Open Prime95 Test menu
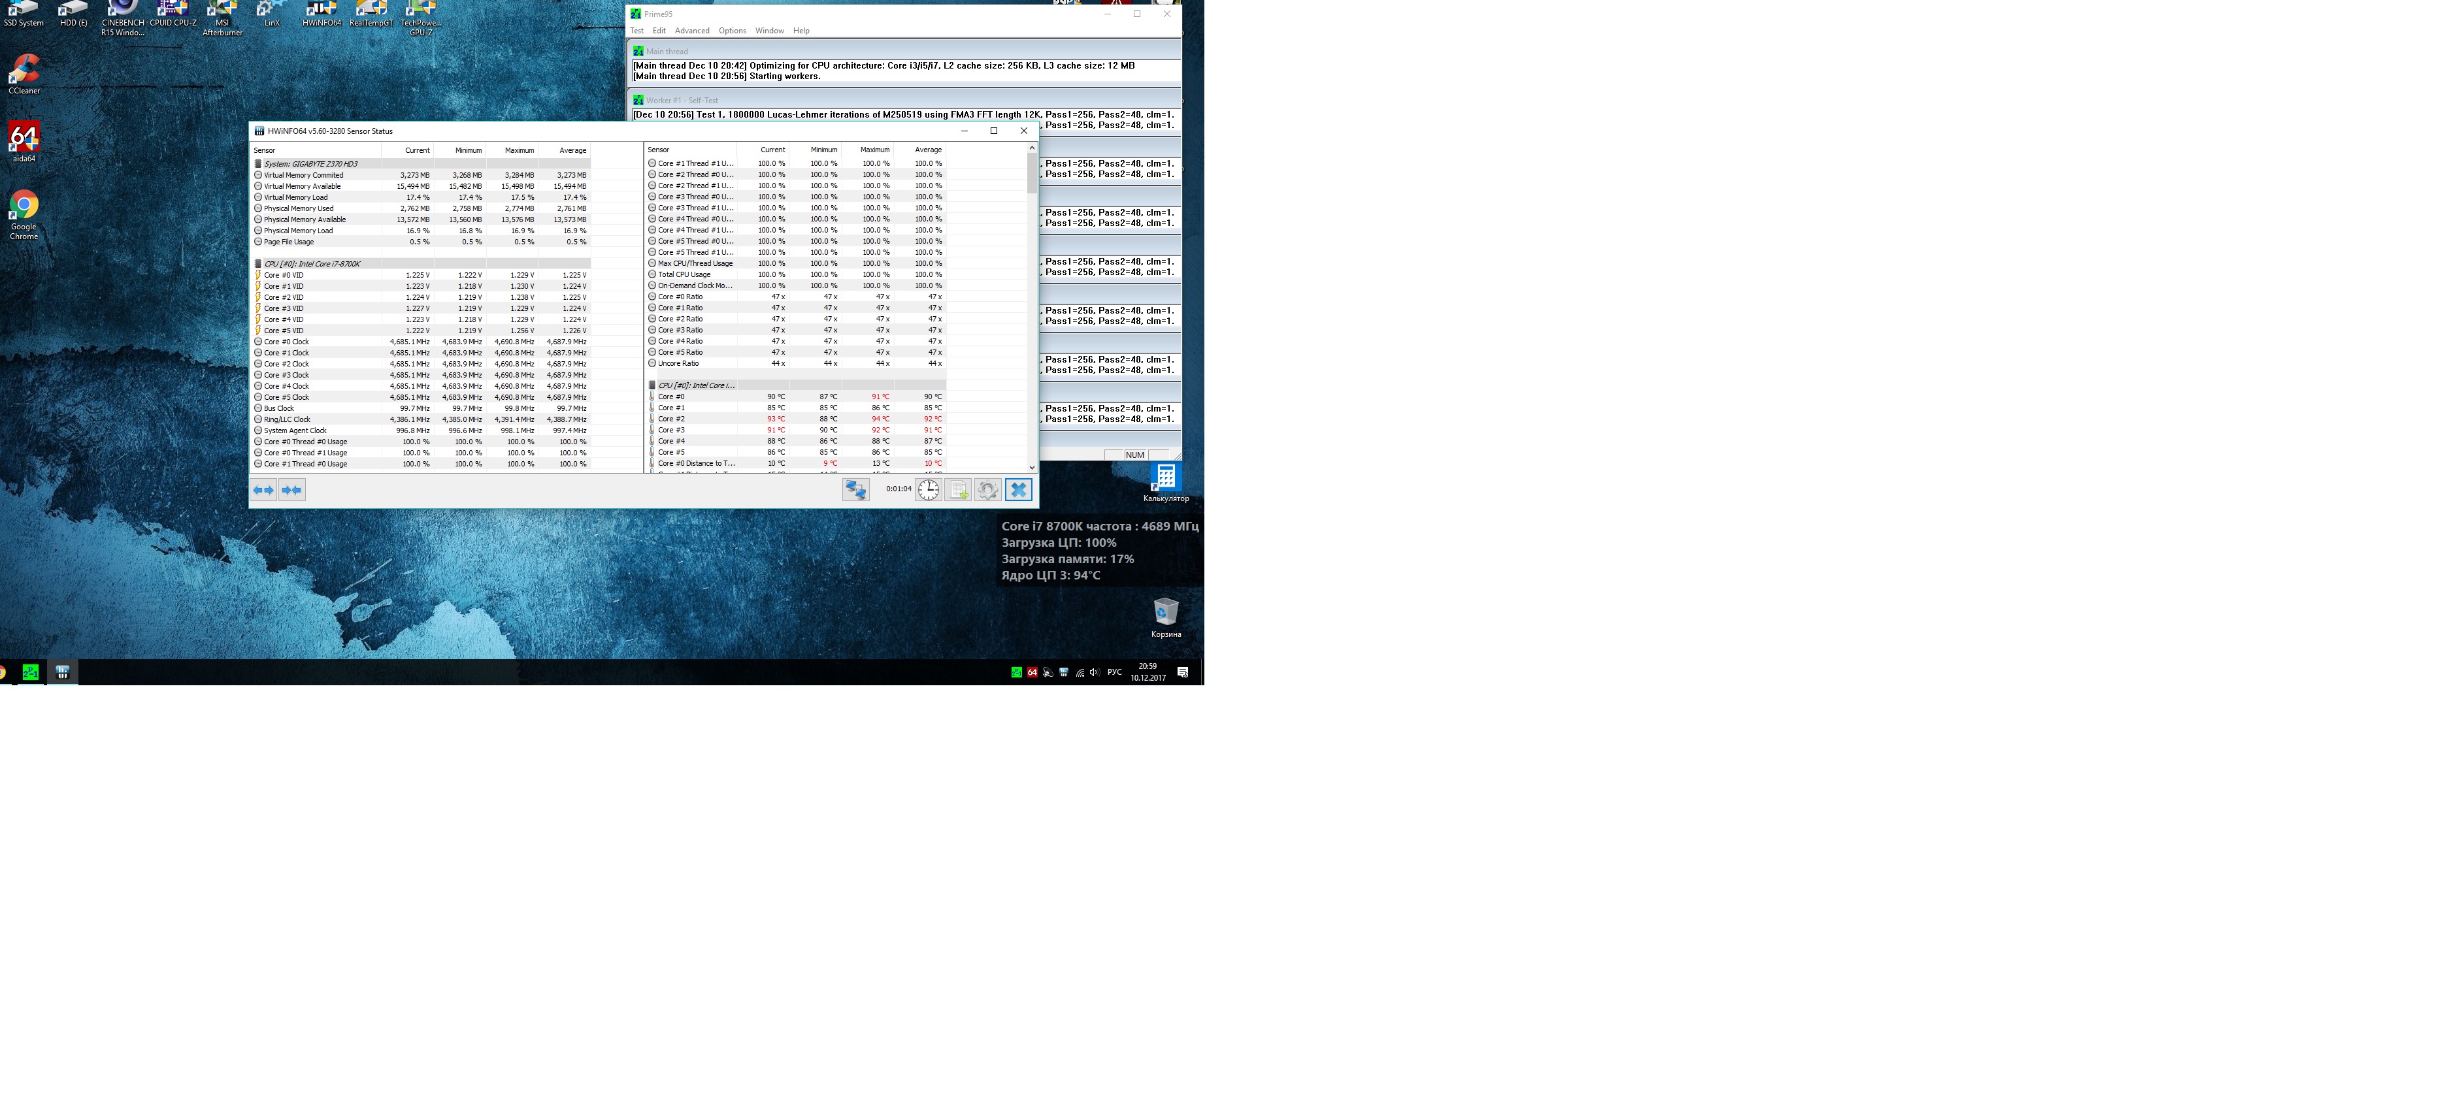 click(x=636, y=31)
